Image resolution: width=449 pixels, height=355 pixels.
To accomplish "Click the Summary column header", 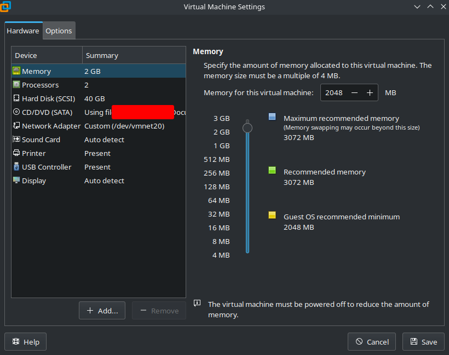I will click(x=134, y=55).
